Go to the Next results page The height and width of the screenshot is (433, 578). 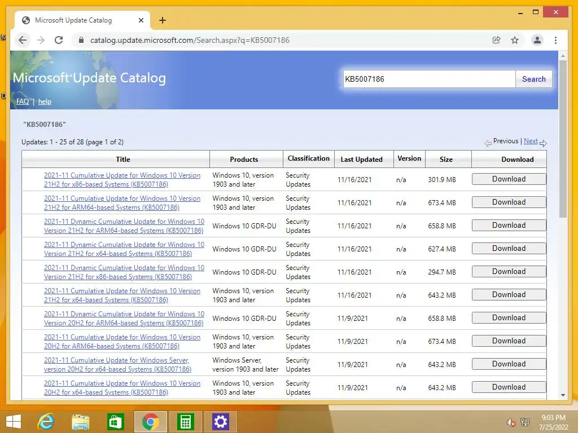[x=531, y=141]
